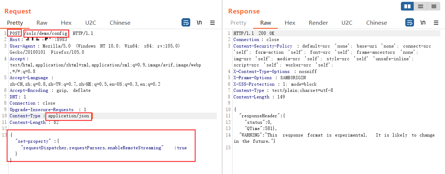The height and width of the screenshot is (174, 445).
Task: Click the application/json content type value
Action: coord(69,116)
